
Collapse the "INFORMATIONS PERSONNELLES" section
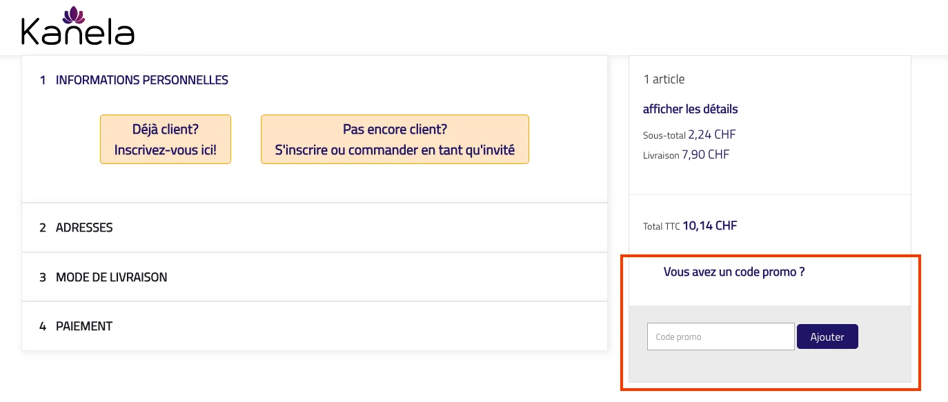tap(141, 79)
